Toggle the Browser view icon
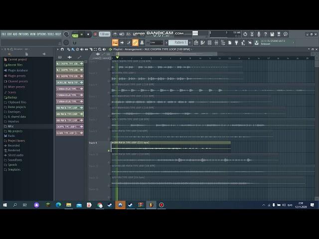Image resolution: width=319 pixels, height=239 pixels. [223, 42]
